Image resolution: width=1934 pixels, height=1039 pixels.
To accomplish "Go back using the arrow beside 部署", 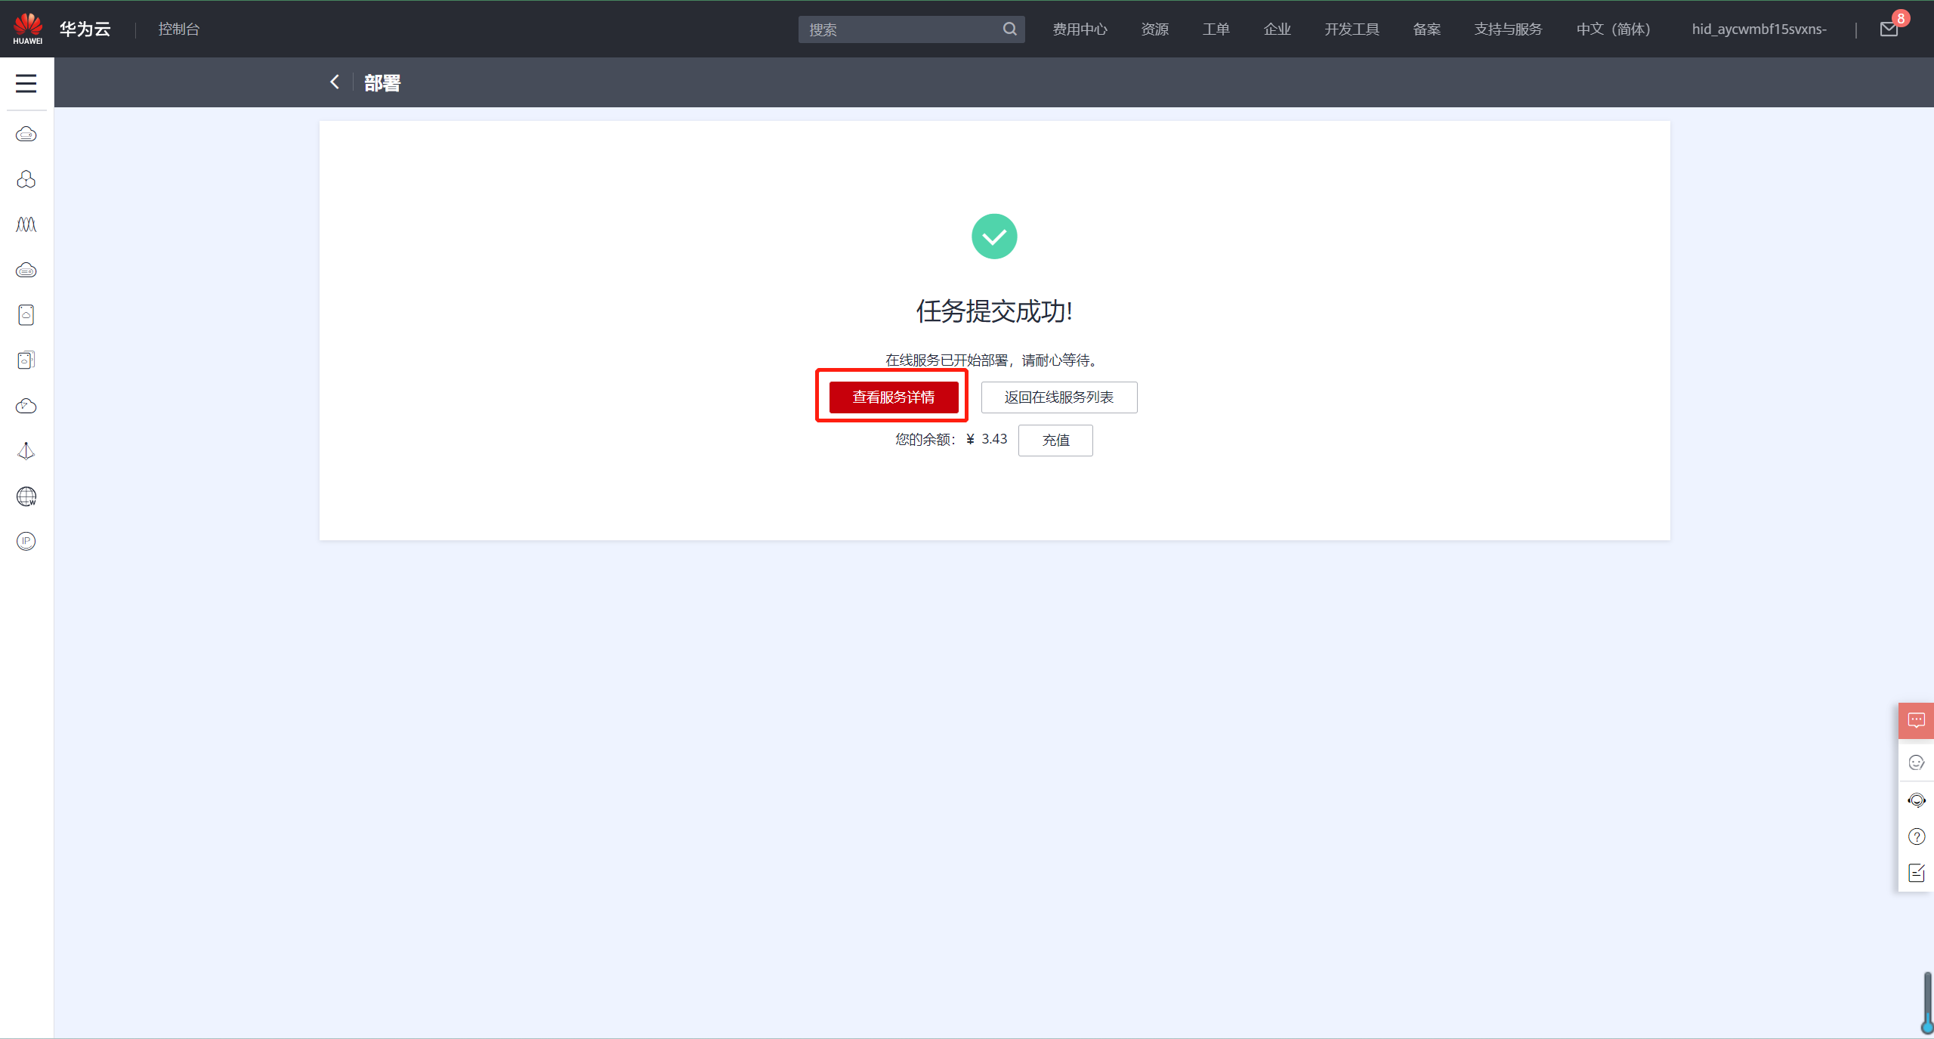I will 335,82.
